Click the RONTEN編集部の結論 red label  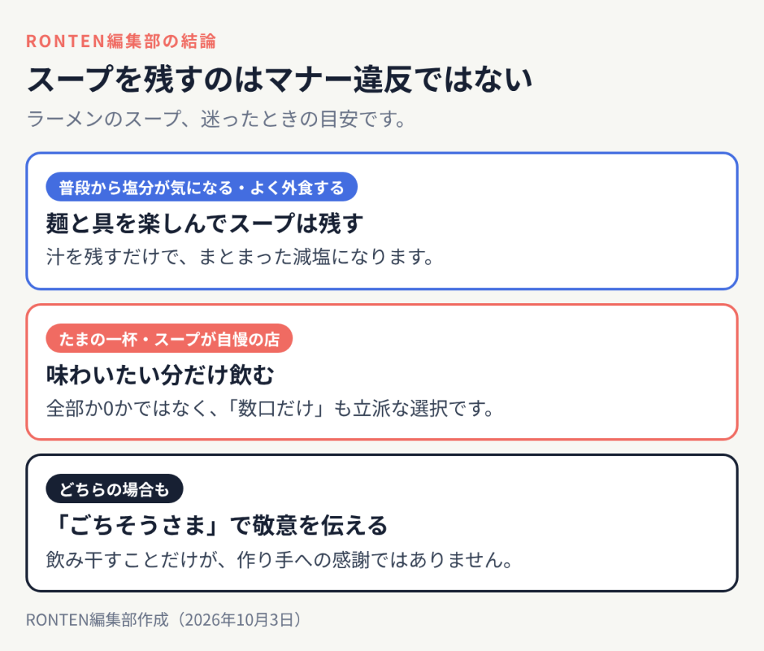(x=121, y=41)
